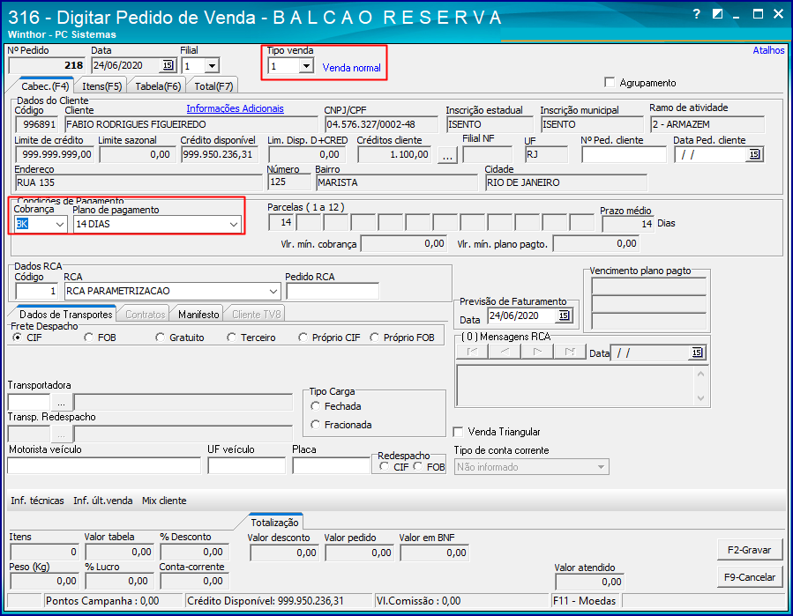Select Próprio CIF freight option

point(303,337)
